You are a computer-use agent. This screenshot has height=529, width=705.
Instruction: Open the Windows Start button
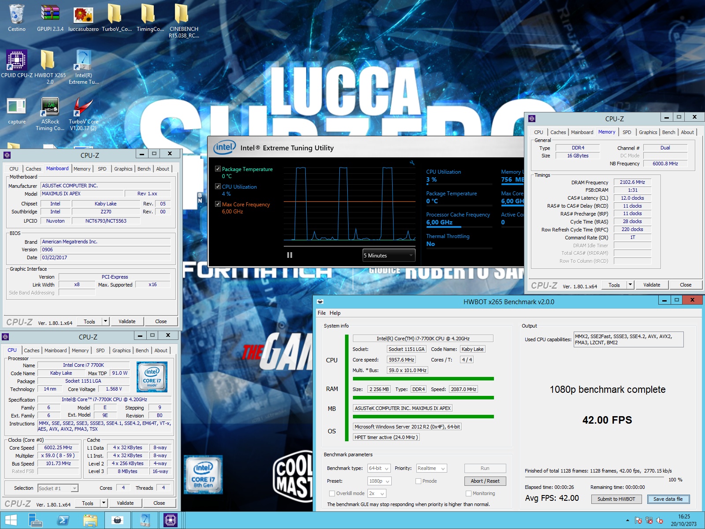pos(11,521)
